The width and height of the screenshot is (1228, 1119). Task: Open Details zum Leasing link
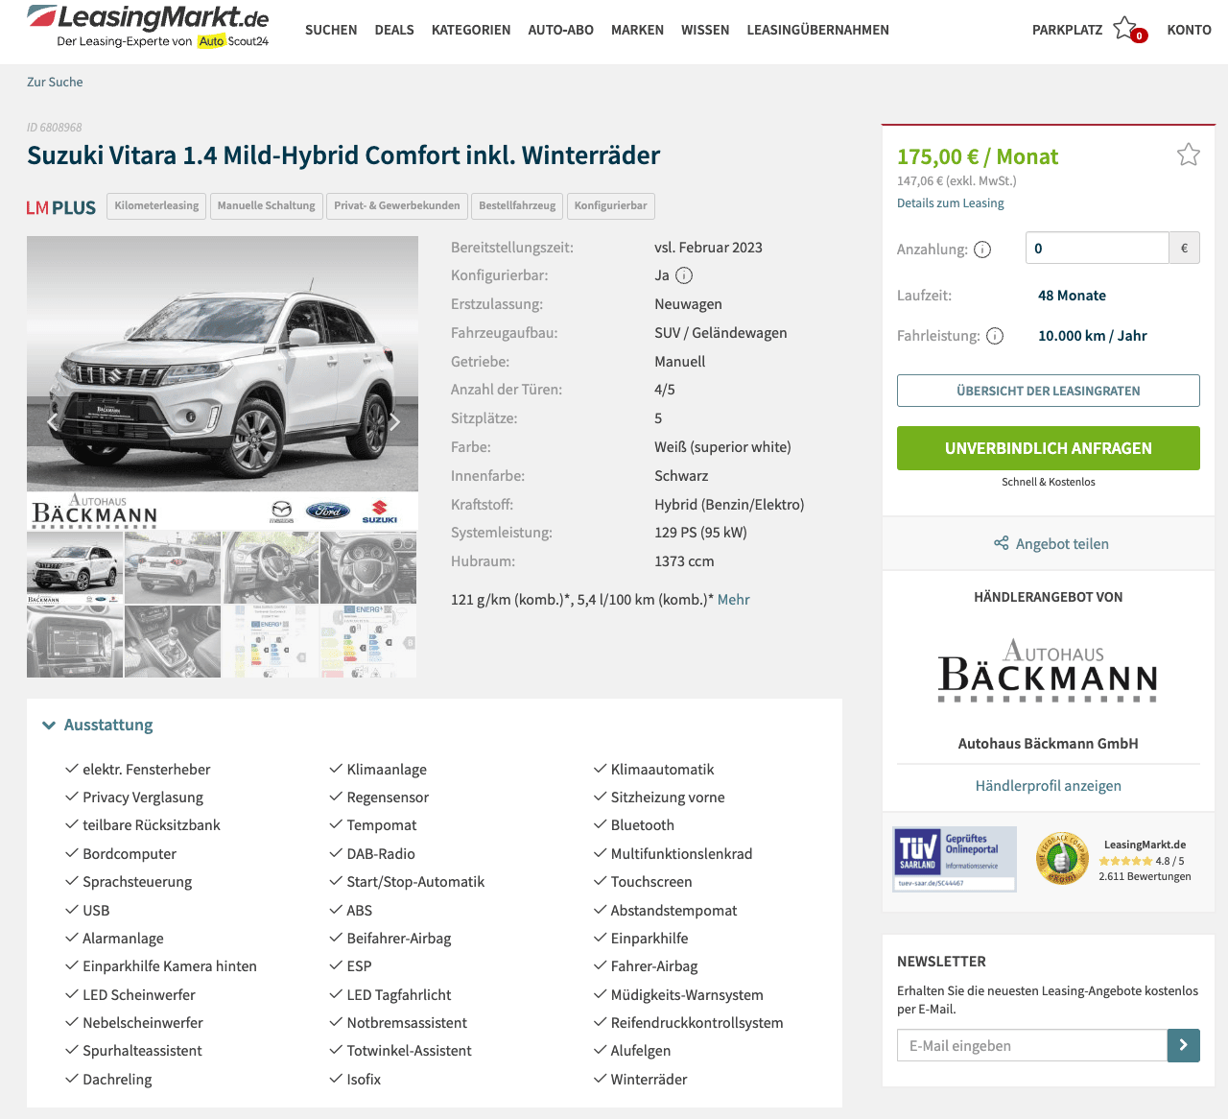(951, 203)
